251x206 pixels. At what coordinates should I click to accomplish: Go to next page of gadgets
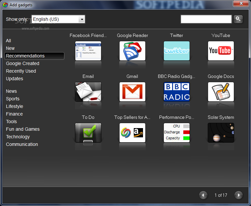[238, 195]
